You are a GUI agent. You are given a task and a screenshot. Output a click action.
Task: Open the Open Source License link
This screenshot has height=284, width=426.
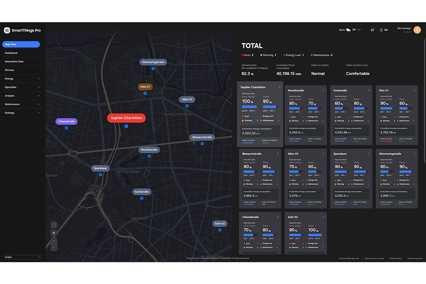(x=374, y=258)
